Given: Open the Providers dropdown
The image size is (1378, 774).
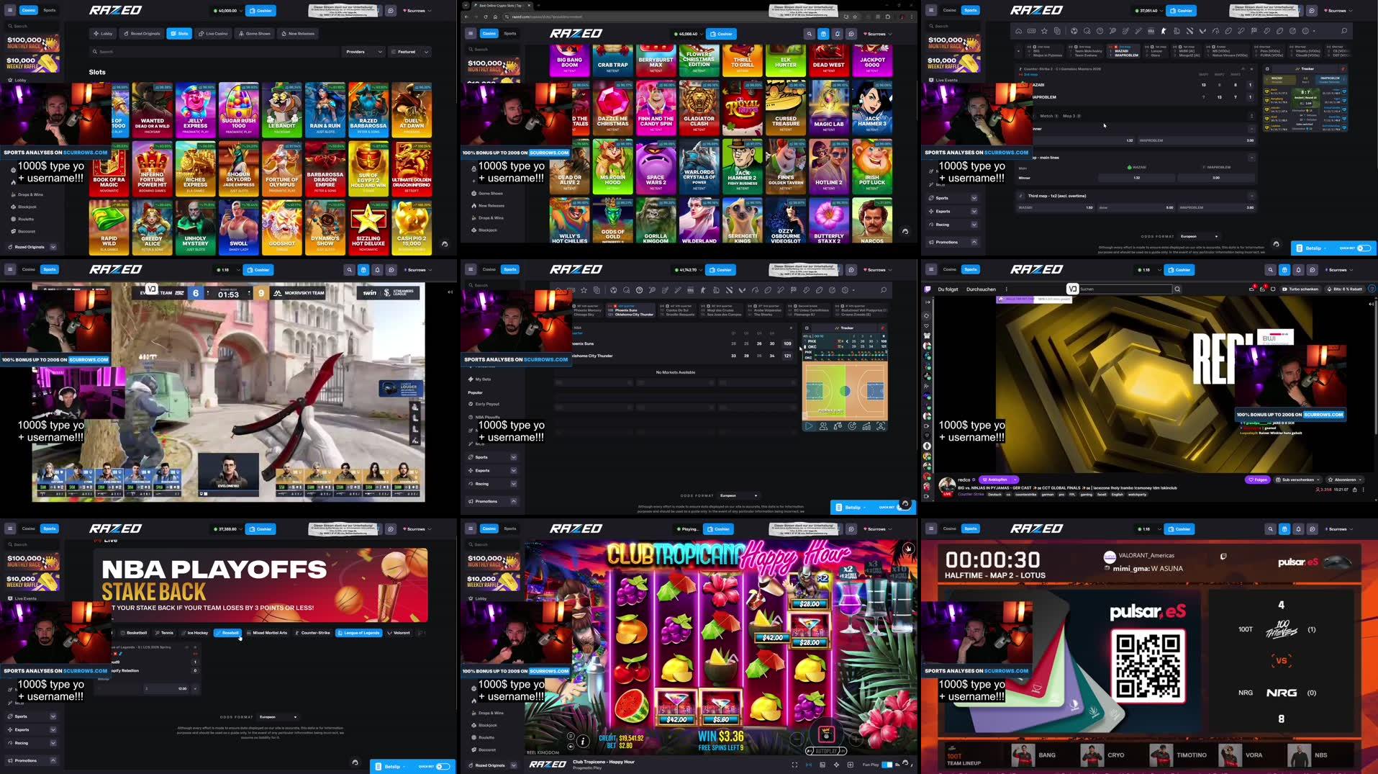Looking at the screenshot, I should tap(362, 51).
